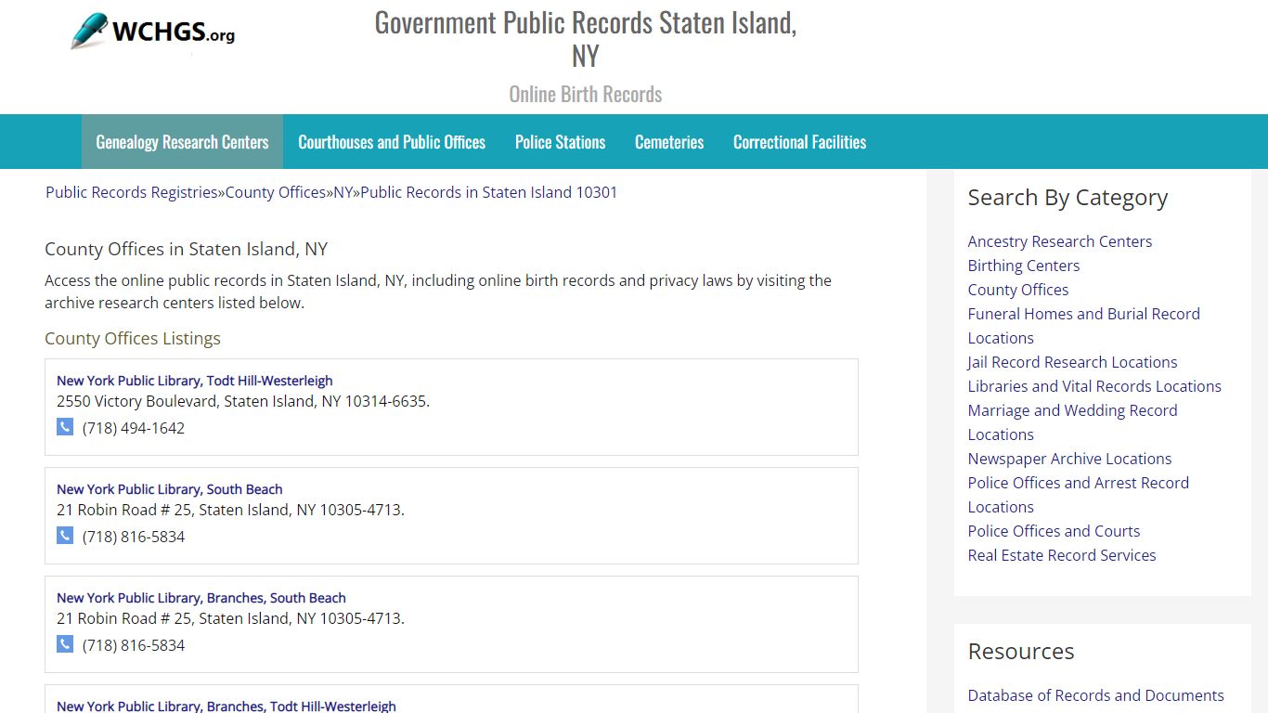Open Funeral Homes and Burial Record Locations
Image resolution: width=1268 pixels, height=713 pixels.
point(1084,326)
